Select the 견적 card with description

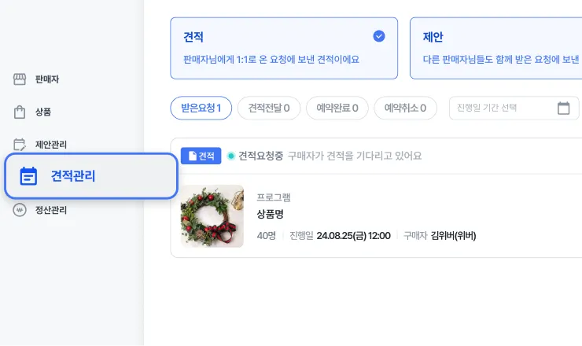point(284,48)
